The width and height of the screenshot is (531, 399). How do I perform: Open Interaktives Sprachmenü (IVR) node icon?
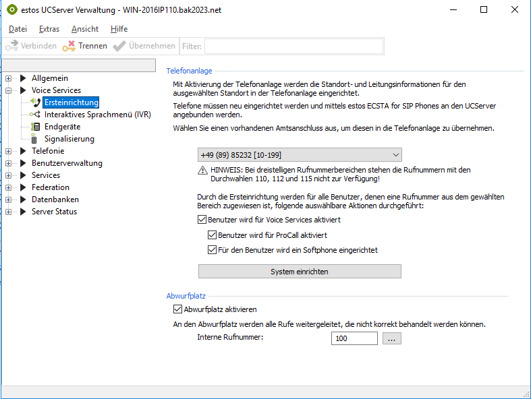[x=35, y=115]
